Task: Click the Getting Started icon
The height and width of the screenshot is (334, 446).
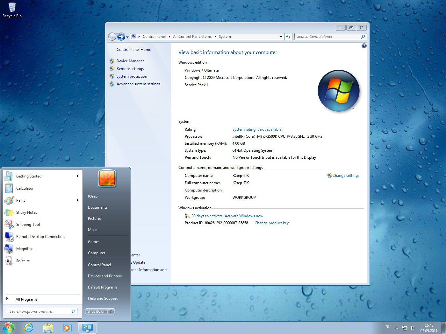Action: point(9,176)
